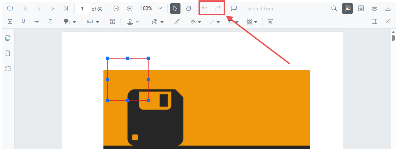Select the highlight text annotation tool
The width and height of the screenshot is (397, 149).
[x=10, y=22]
